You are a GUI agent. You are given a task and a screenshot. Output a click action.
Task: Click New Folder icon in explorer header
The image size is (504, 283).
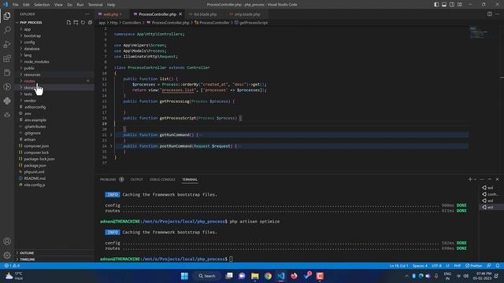coord(76,23)
